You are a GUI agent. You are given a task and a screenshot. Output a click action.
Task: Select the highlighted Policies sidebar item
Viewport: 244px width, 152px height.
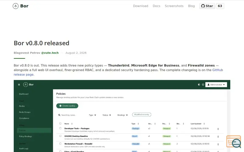(x=34, y=130)
